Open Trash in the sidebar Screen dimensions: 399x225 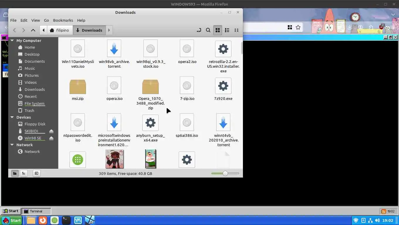(29, 110)
